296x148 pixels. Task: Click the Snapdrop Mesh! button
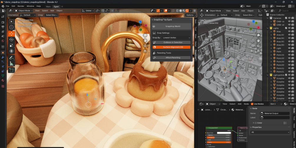(x=172, y=26)
